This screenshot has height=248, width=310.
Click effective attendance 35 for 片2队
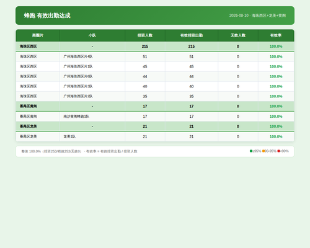click(192, 96)
